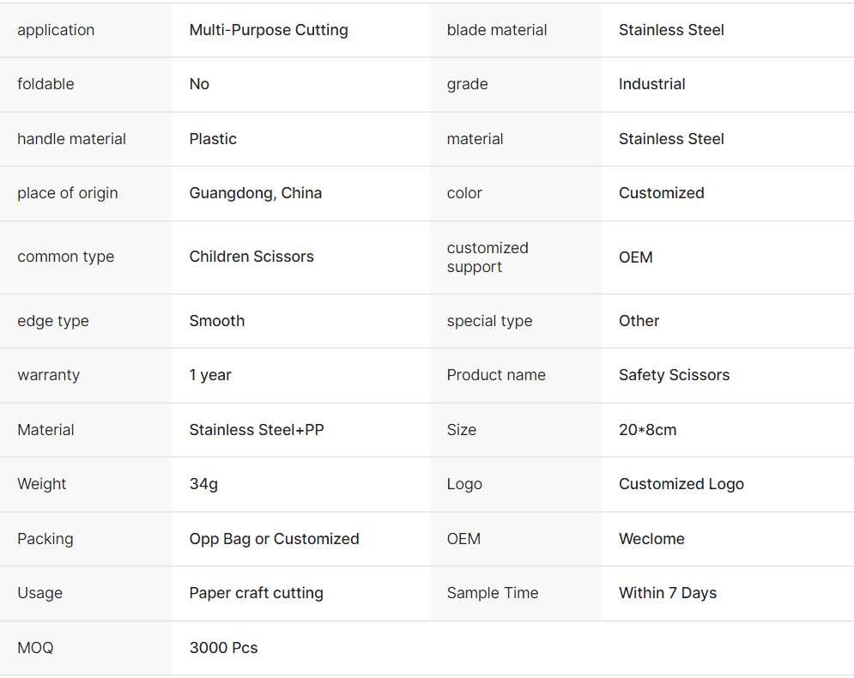This screenshot has height=678, width=854.
Task: Click the 'Opp Bag or Customized' packing value
Action: tap(275, 539)
